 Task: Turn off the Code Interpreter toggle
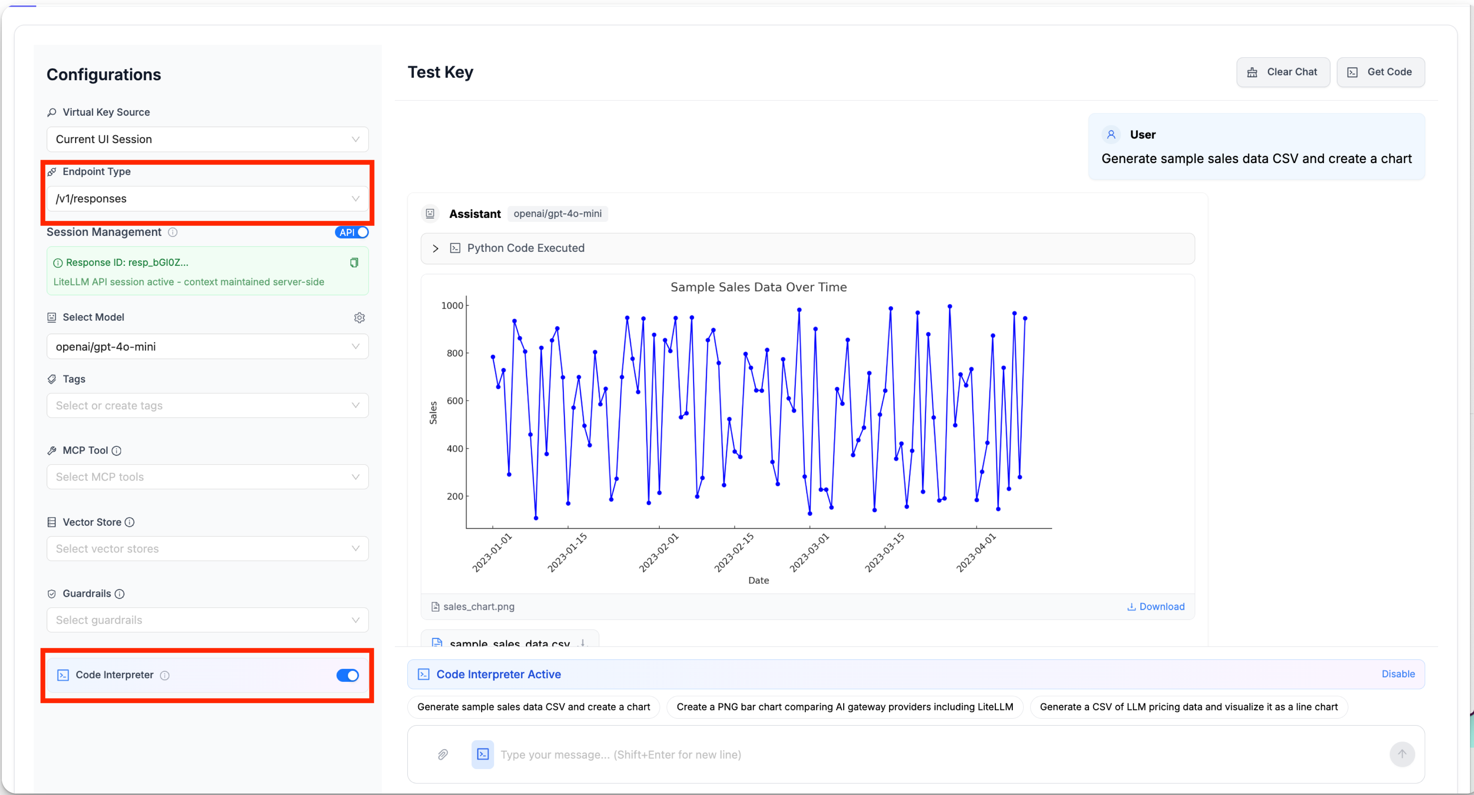pos(348,675)
